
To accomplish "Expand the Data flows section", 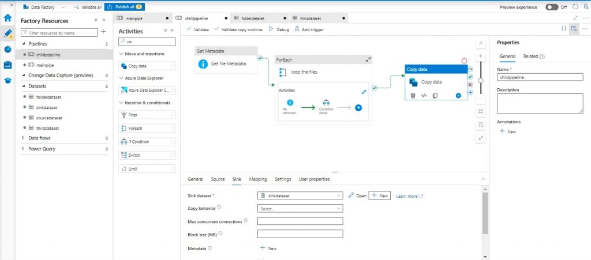I will tap(24, 138).
